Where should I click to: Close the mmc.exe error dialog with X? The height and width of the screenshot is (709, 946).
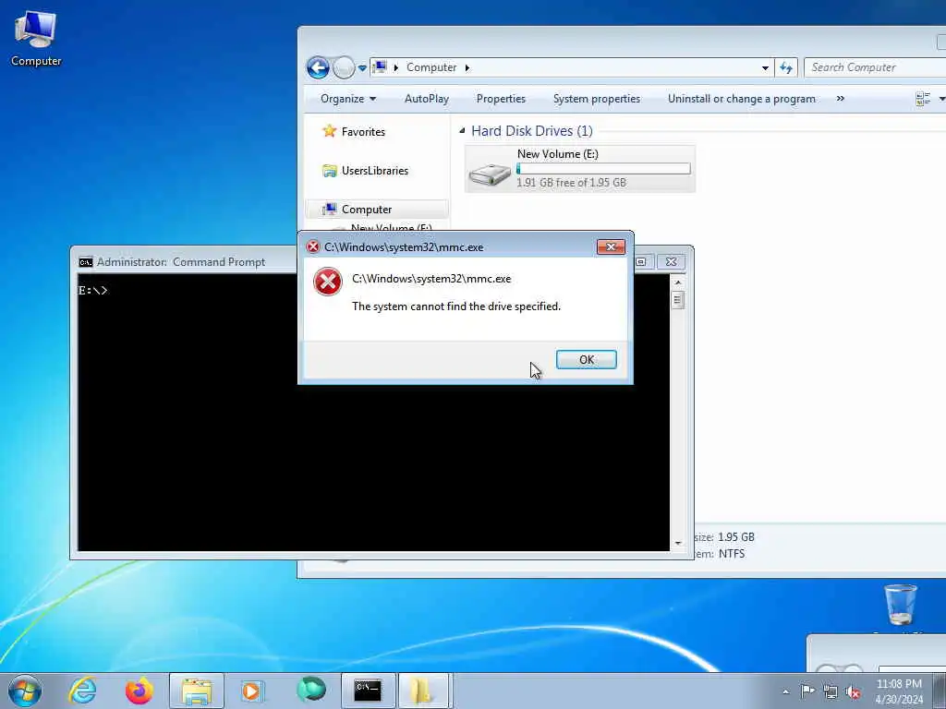pyautogui.click(x=611, y=246)
